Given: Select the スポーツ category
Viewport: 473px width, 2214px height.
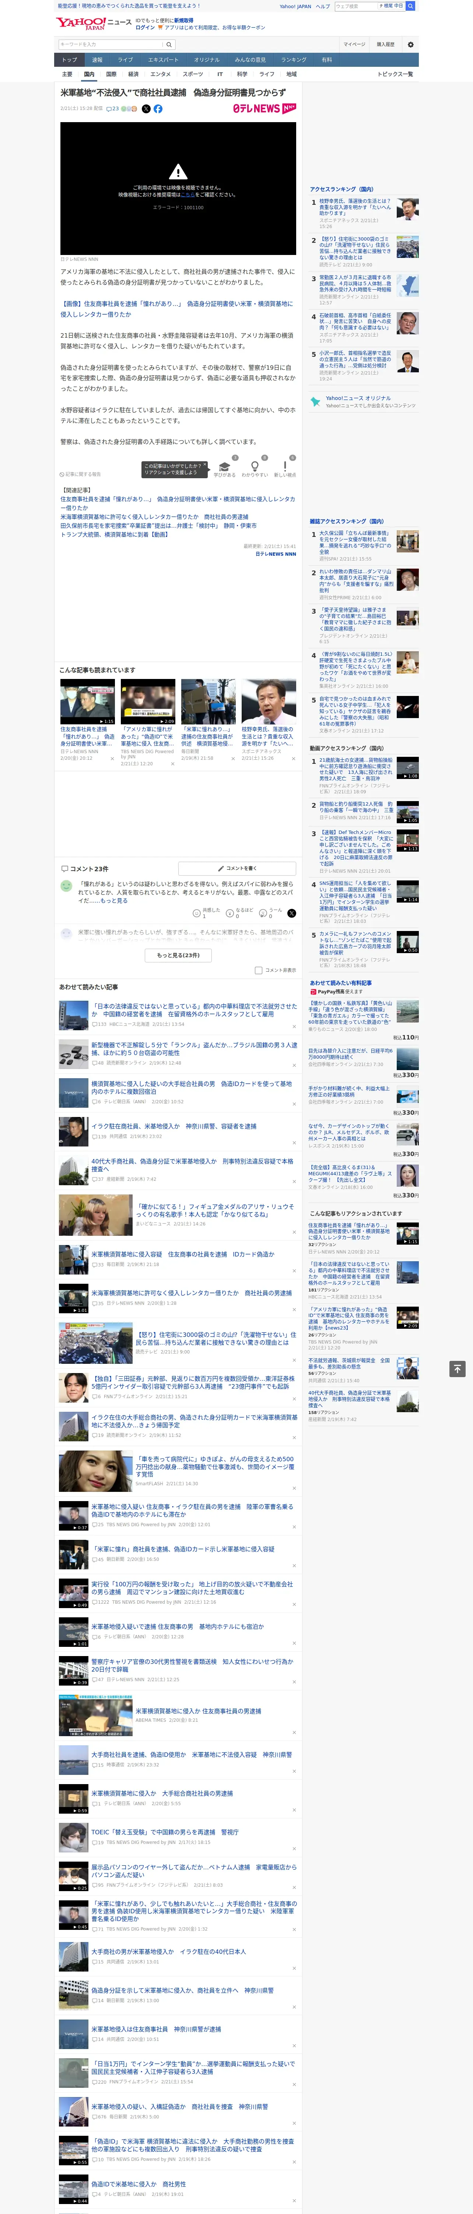Looking at the screenshot, I should pos(193,74).
